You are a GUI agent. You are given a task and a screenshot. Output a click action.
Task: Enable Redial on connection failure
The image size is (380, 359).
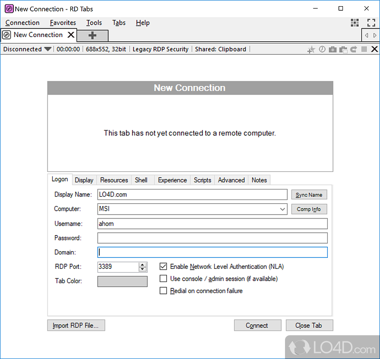[x=163, y=291]
